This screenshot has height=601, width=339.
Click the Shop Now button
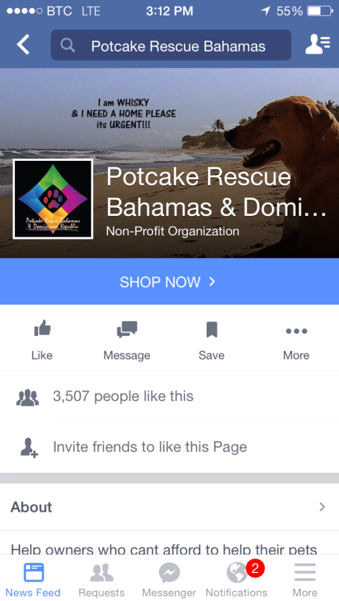coord(169,282)
